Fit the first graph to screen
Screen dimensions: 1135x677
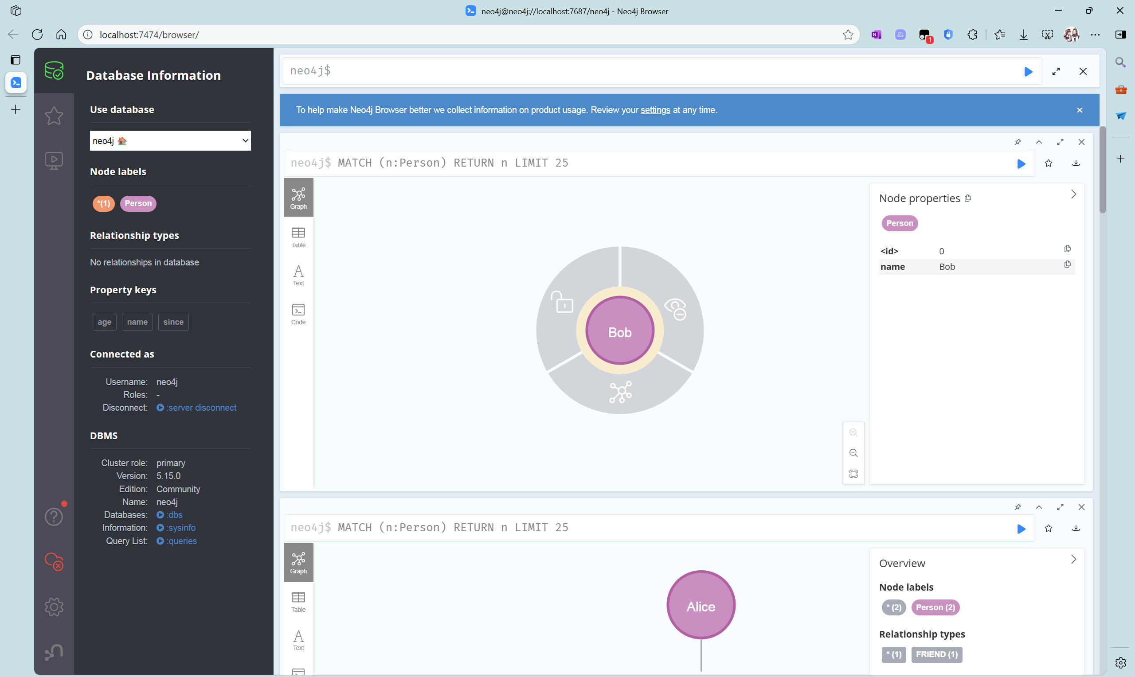point(853,474)
